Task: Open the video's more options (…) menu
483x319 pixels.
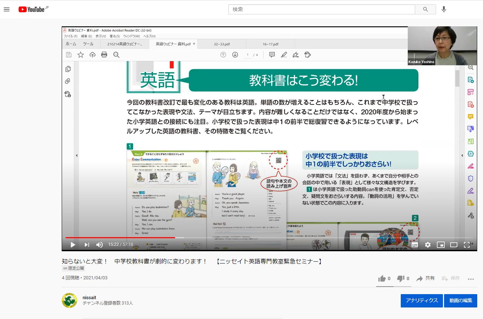Action: [x=471, y=278]
